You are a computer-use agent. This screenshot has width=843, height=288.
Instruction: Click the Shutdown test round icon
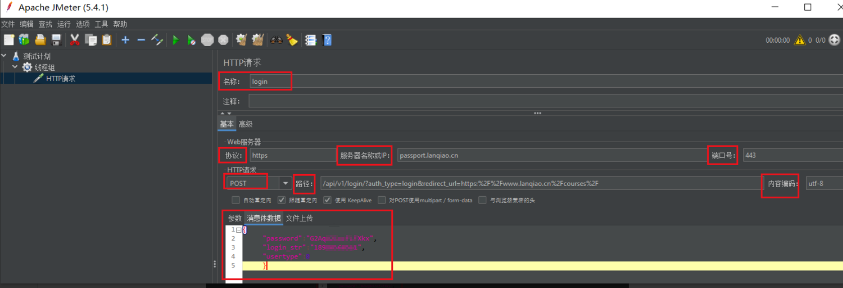tap(223, 40)
